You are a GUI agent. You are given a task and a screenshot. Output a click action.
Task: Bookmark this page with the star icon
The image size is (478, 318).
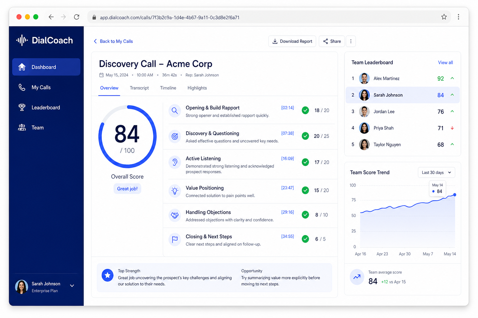coord(444,17)
